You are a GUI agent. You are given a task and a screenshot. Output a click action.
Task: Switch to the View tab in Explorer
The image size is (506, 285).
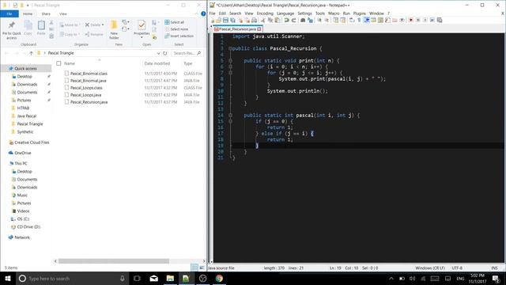pyautogui.click(x=63, y=14)
